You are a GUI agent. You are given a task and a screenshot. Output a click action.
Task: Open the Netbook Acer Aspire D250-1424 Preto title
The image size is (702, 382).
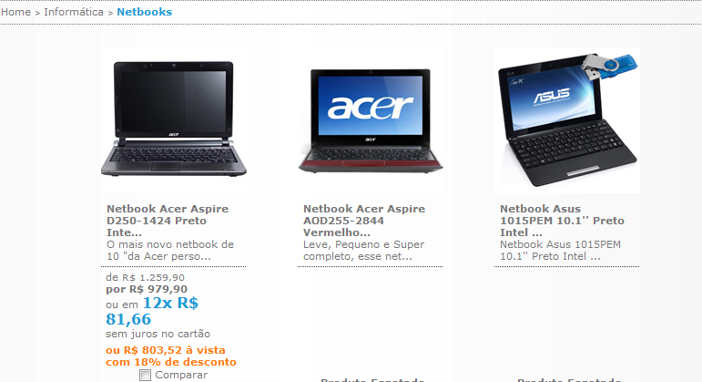pos(168,221)
